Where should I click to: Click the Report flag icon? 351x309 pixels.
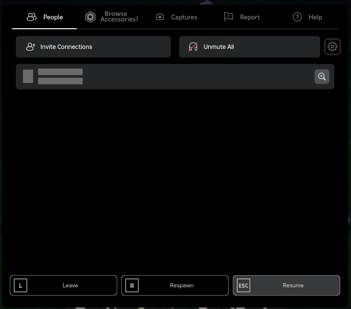pyautogui.click(x=228, y=17)
